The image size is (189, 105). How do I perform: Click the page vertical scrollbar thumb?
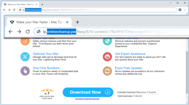pyautogui.click(x=187, y=72)
